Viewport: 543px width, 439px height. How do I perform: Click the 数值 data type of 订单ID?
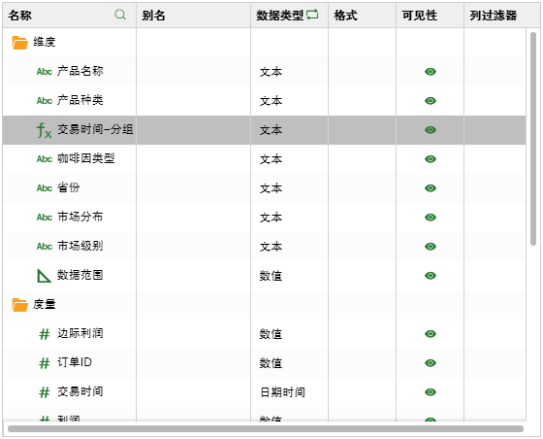click(271, 363)
